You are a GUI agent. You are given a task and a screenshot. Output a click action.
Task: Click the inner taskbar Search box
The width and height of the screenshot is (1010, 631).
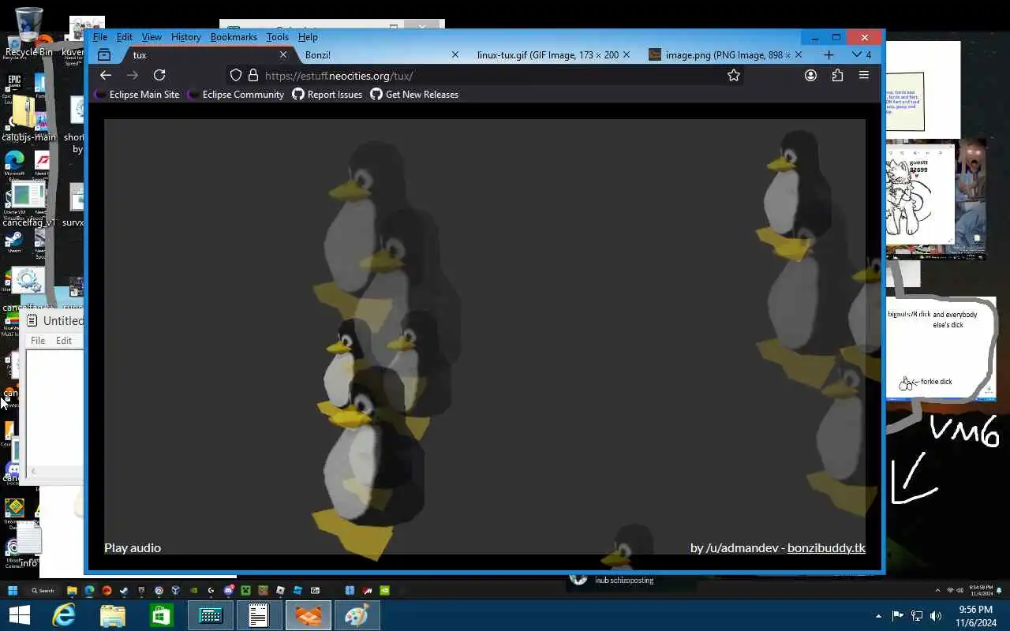point(43,590)
